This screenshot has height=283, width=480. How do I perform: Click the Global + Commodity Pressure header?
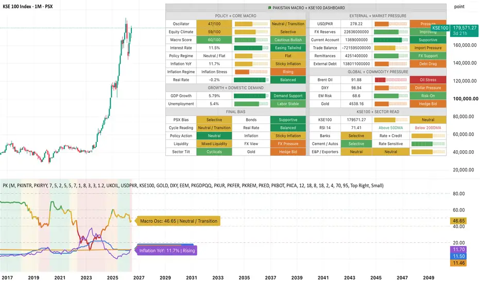coord(378,72)
